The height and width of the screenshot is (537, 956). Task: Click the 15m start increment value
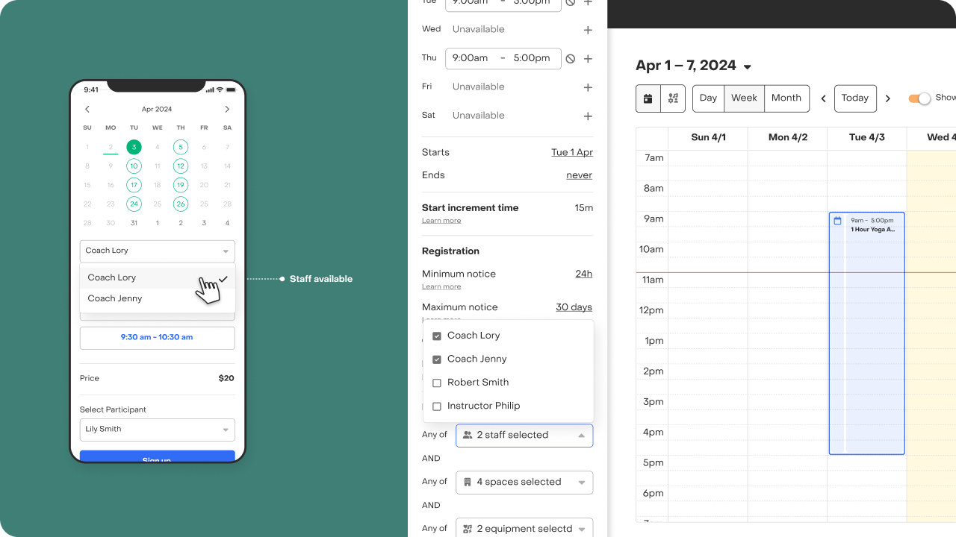click(x=583, y=208)
